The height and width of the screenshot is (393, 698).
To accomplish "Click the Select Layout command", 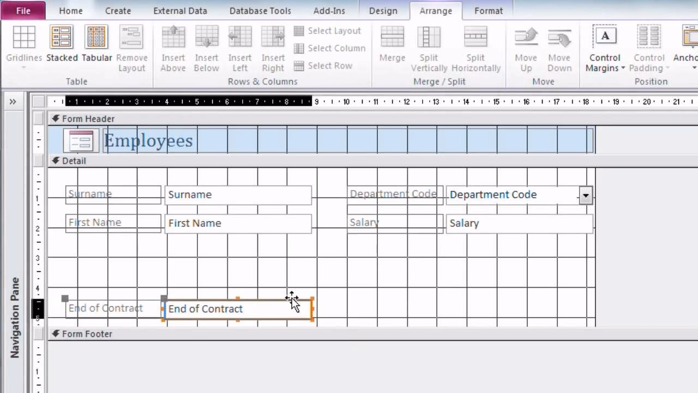I will 328,31.
